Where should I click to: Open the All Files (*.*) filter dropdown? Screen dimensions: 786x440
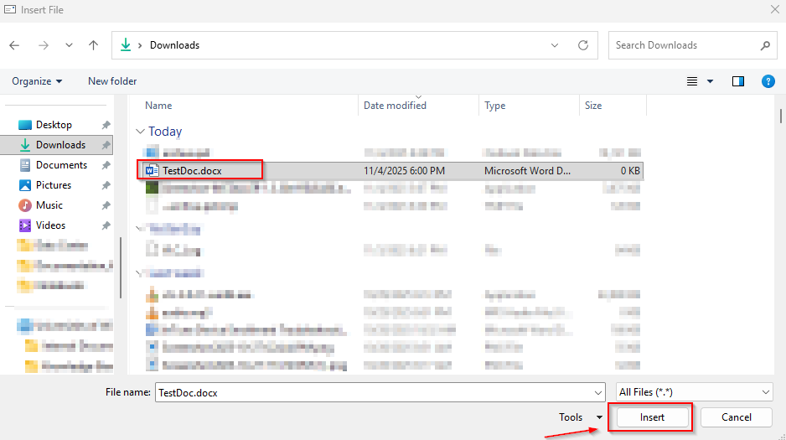694,392
